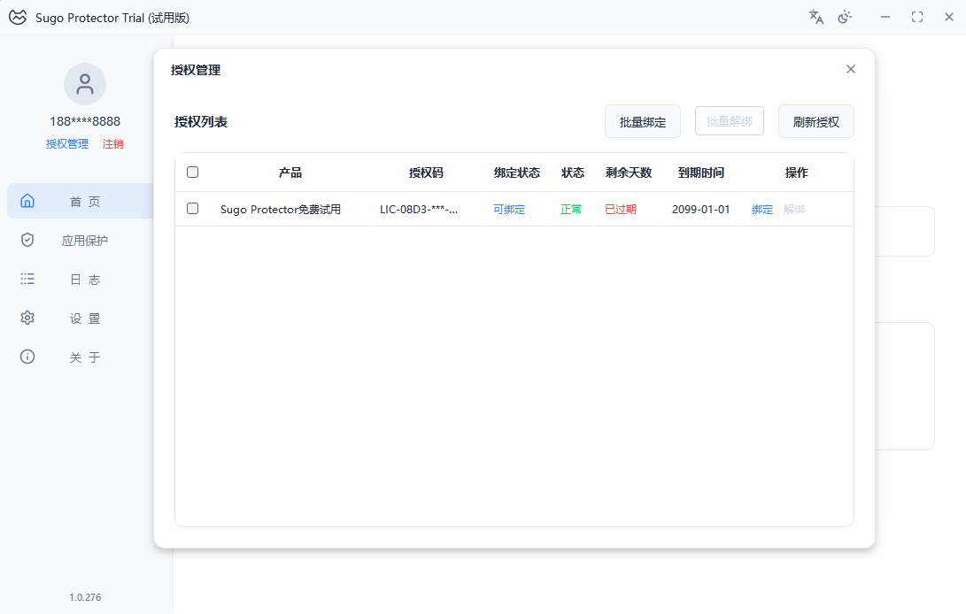Click the 刷新授权 button
The height and width of the screenshot is (614, 966).
815,122
